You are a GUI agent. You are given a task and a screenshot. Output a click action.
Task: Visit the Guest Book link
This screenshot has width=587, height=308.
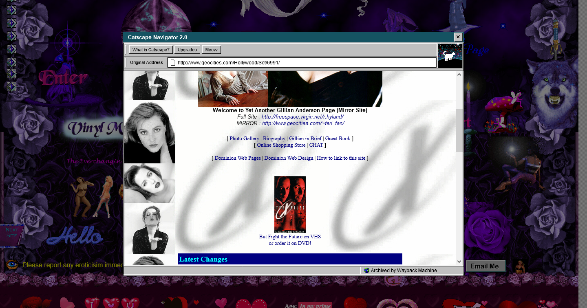[x=338, y=139]
